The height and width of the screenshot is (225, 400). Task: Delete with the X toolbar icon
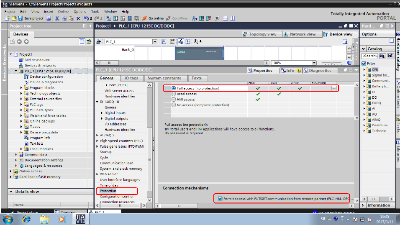78,18
